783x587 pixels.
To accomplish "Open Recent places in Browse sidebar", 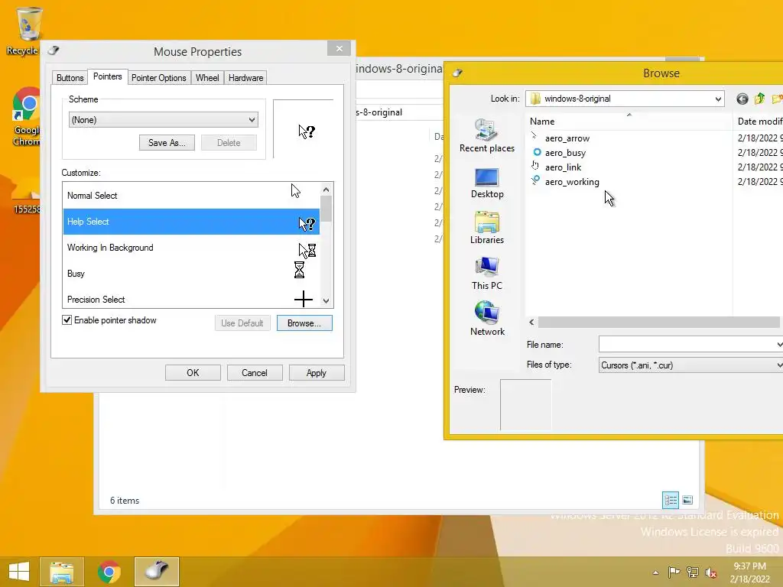I will [x=487, y=136].
